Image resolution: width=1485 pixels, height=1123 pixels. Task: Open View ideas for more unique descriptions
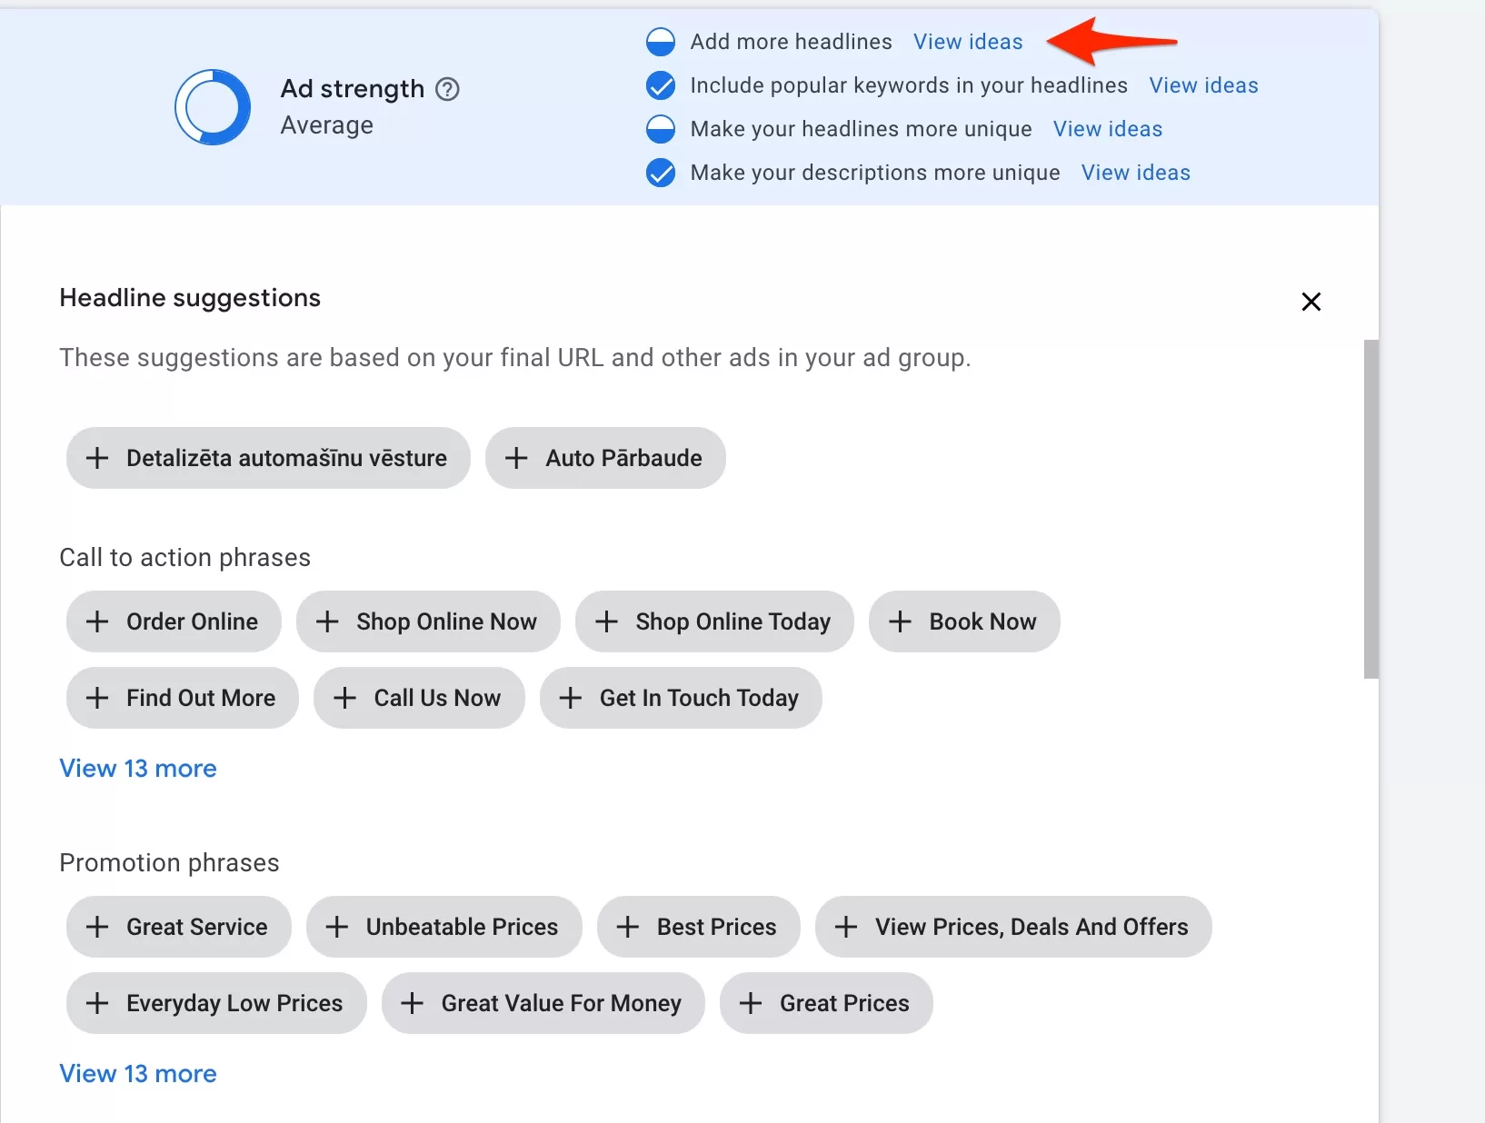click(x=1135, y=173)
